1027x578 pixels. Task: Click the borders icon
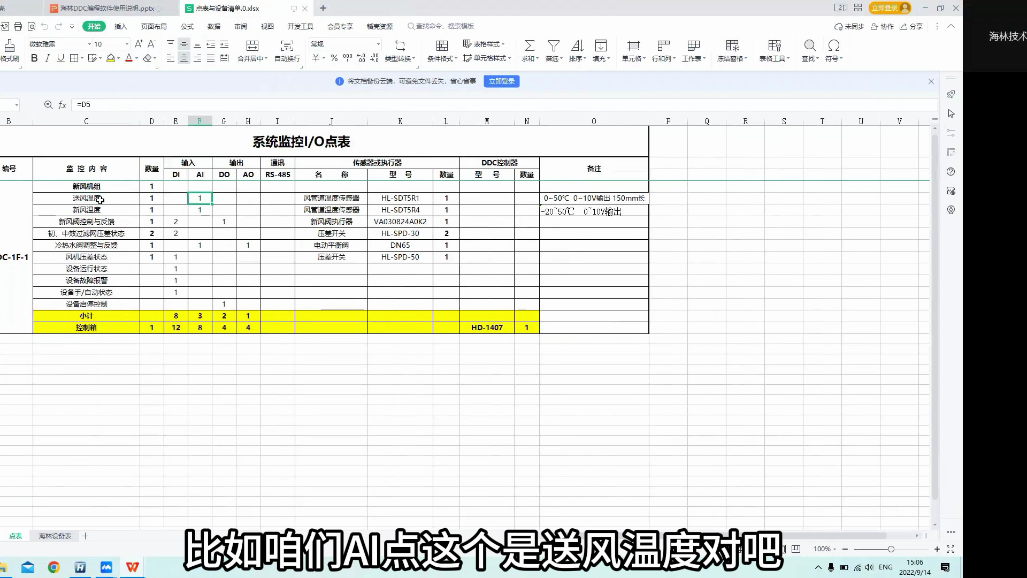click(x=74, y=58)
